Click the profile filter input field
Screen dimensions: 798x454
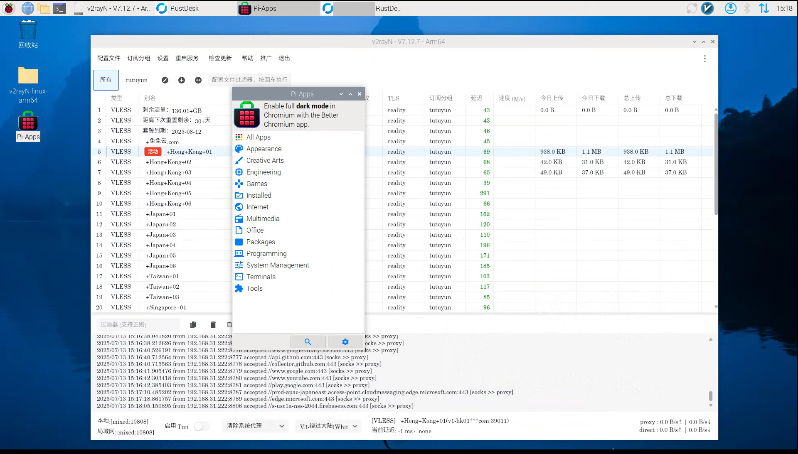(x=249, y=80)
